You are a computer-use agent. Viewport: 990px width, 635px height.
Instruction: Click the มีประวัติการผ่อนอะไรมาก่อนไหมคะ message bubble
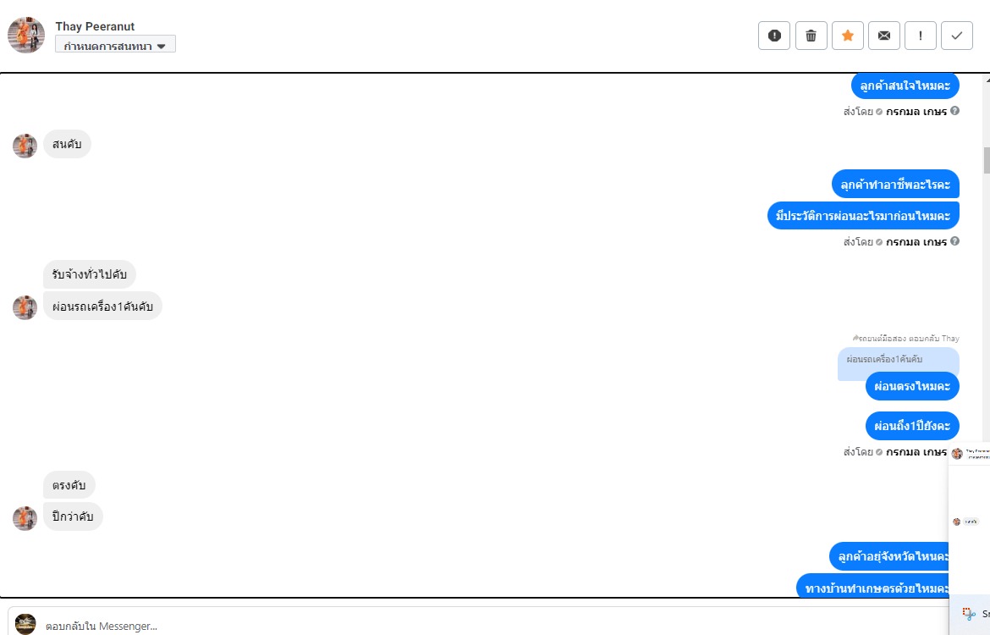coord(863,215)
